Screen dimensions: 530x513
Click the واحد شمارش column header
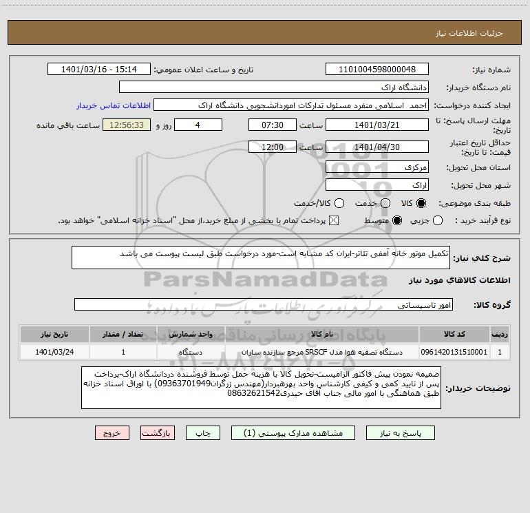pos(191,334)
